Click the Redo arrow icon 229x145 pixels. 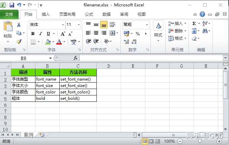coord(30,5)
